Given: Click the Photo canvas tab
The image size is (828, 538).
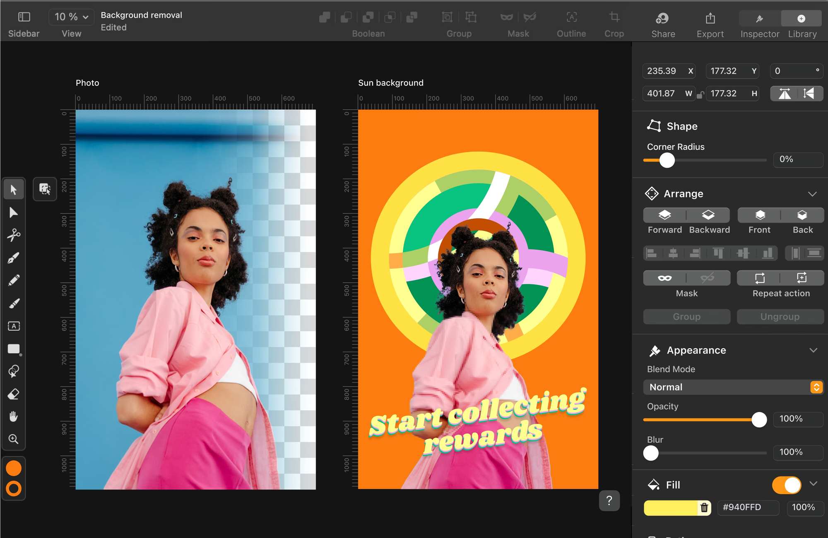Looking at the screenshot, I should [87, 82].
